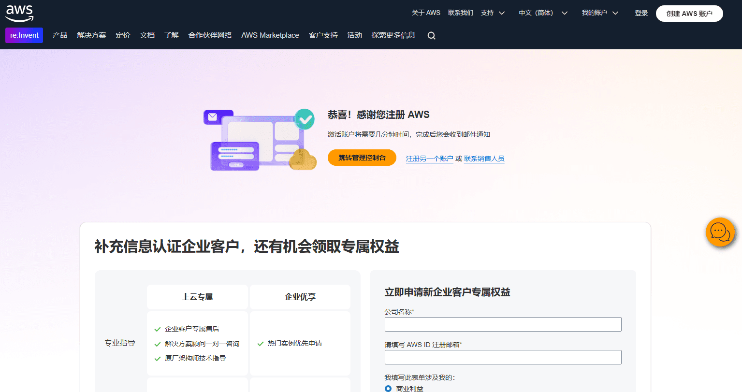
Task: Select the 商业利益 radio button
Action: 388,388
